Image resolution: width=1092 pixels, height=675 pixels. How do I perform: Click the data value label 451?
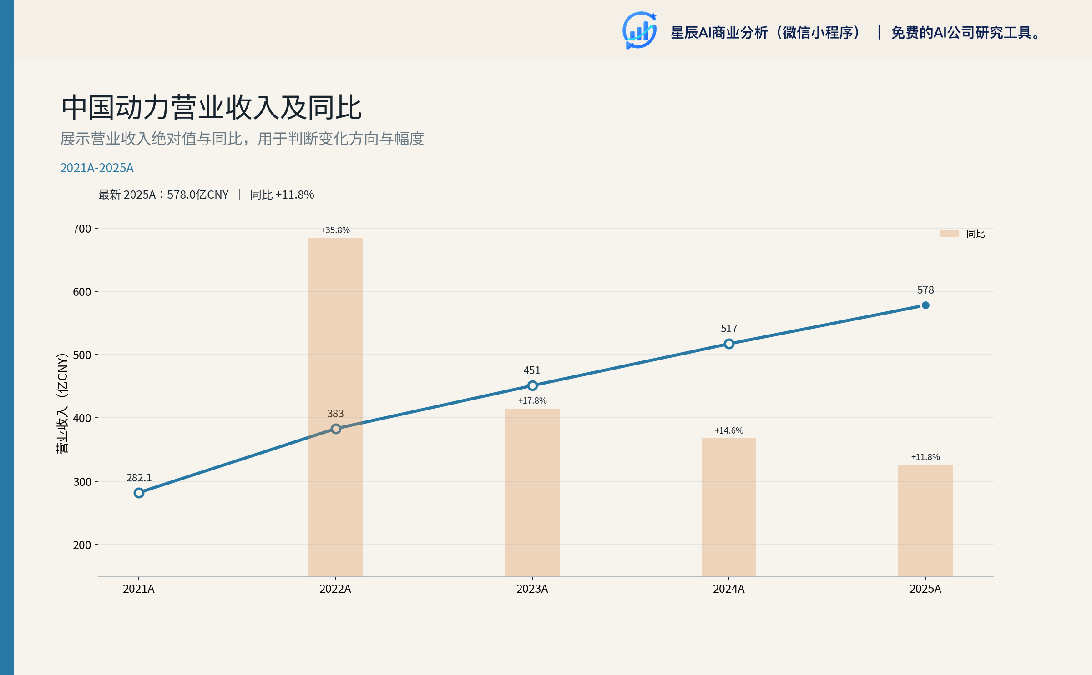point(532,370)
